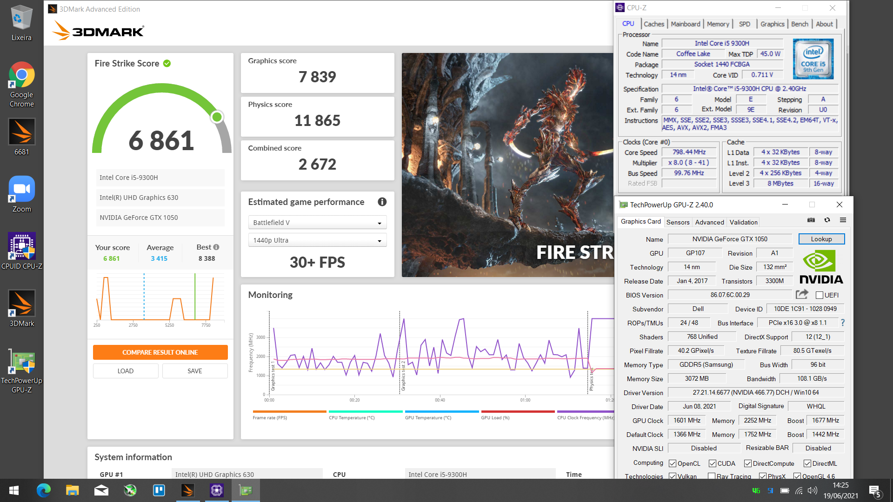Image resolution: width=893 pixels, height=502 pixels.
Task: Switch to the 3DMark taskbar button
Action: point(187,490)
